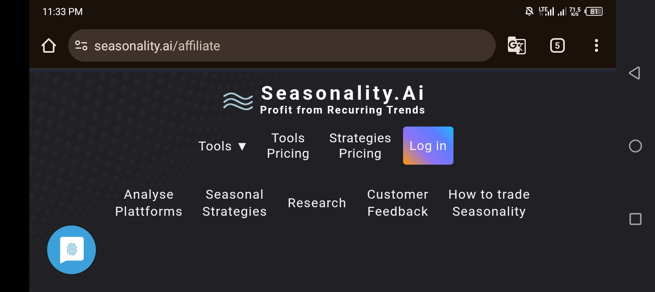Click the Seasonality.Ai wave logo
The width and height of the screenshot is (655, 292).
coord(238,101)
